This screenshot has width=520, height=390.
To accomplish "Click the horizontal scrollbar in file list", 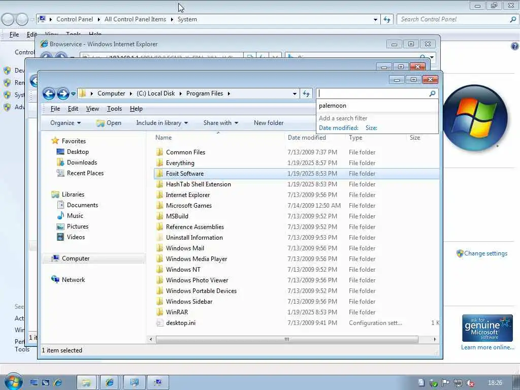I will coord(287,339).
